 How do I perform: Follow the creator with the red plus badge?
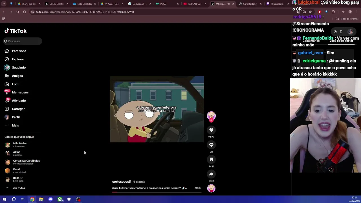[x=211, y=120]
